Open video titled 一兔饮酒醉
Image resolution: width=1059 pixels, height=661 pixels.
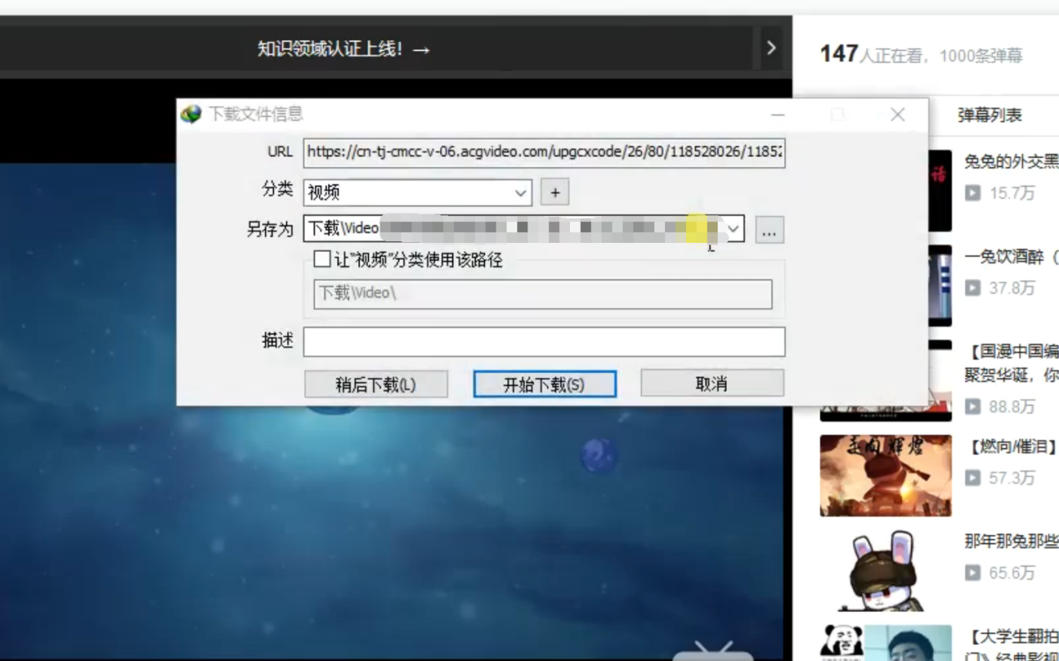click(1011, 257)
